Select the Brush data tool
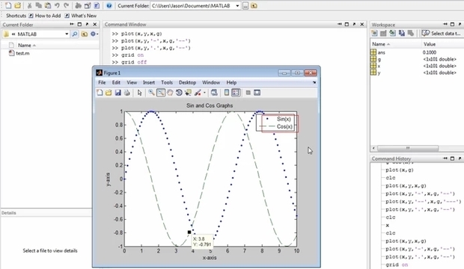 (x=198, y=93)
